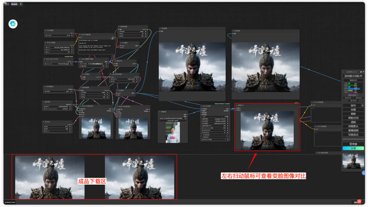This screenshot has height=207, width=368.
Task: Open the sampler name dropdown showing euler
Action: [59, 91]
